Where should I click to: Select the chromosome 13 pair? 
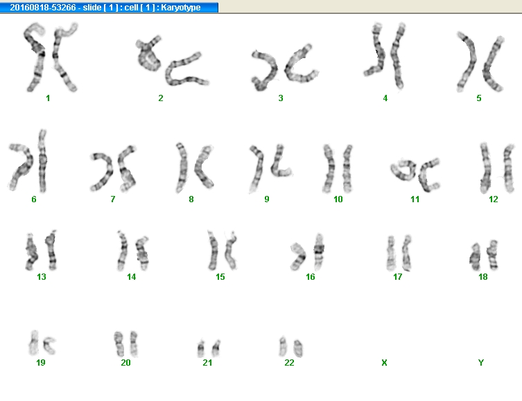[x=41, y=250]
